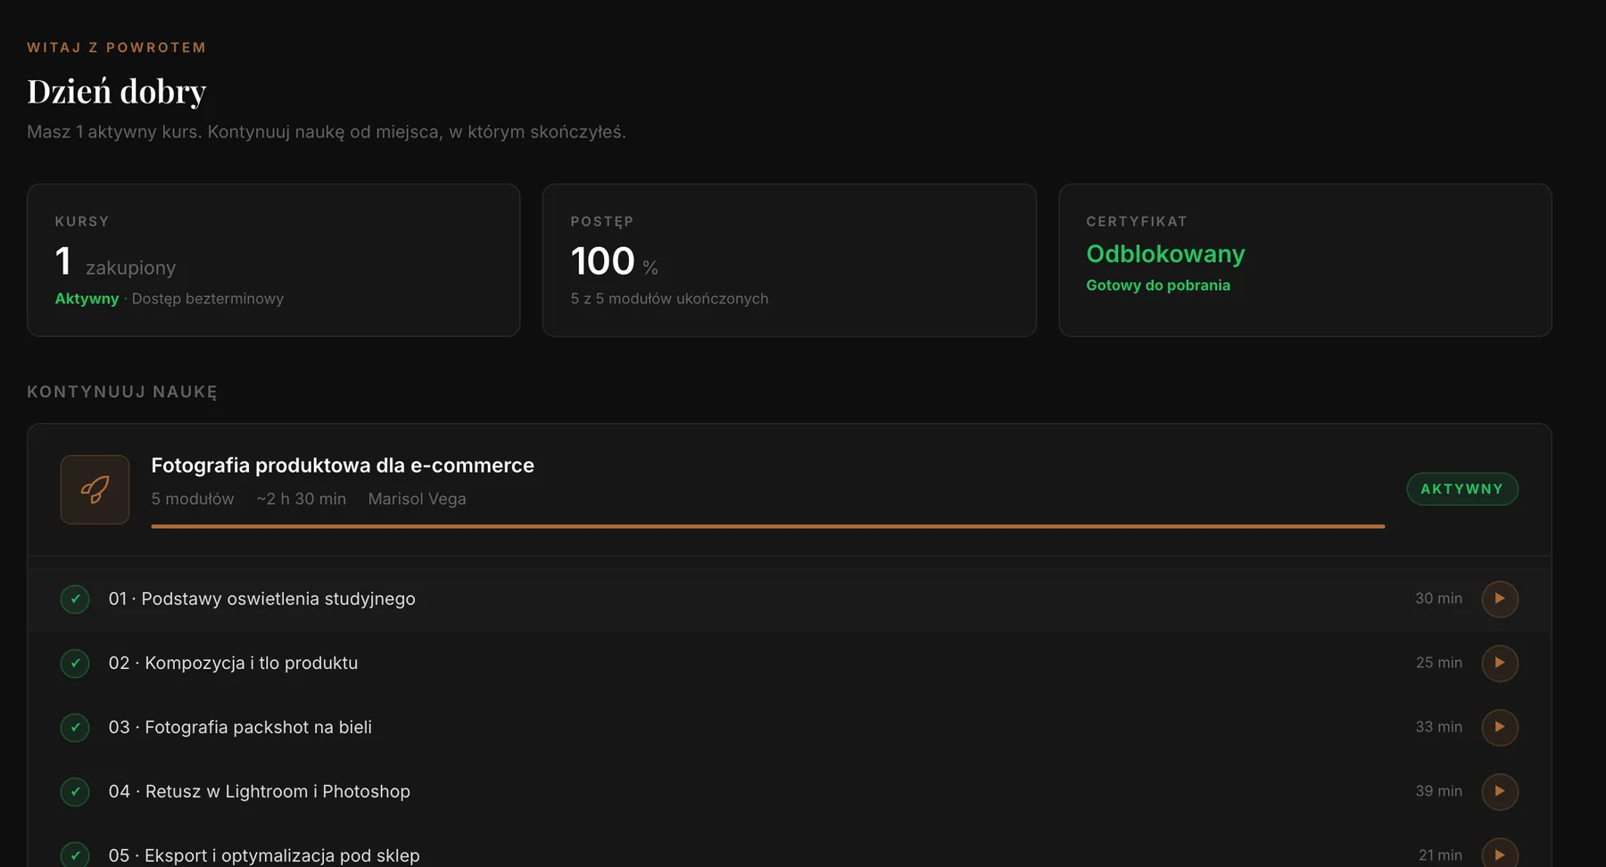
Task: Click the AKTYWNY status badge
Action: pyautogui.click(x=1462, y=489)
